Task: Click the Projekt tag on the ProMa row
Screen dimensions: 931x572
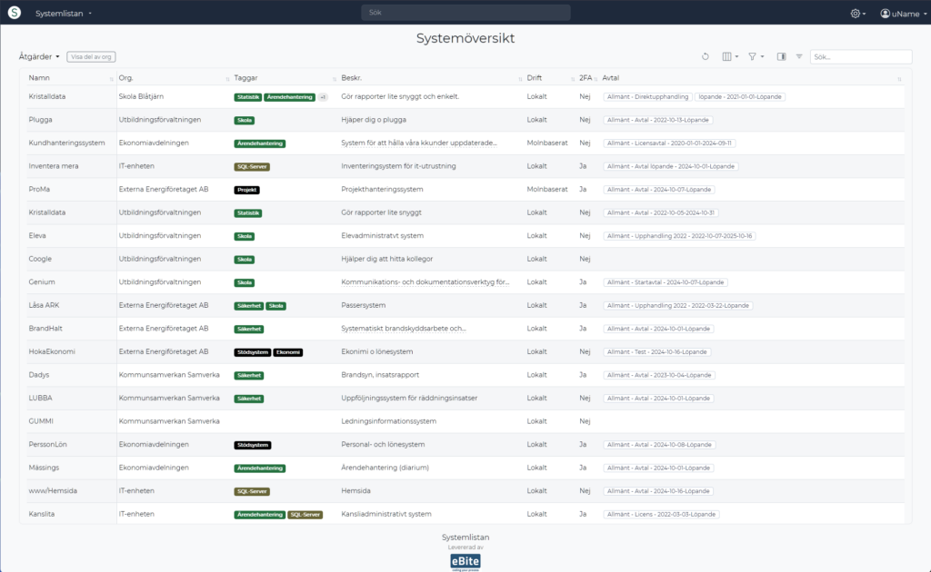Action: [x=246, y=190]
